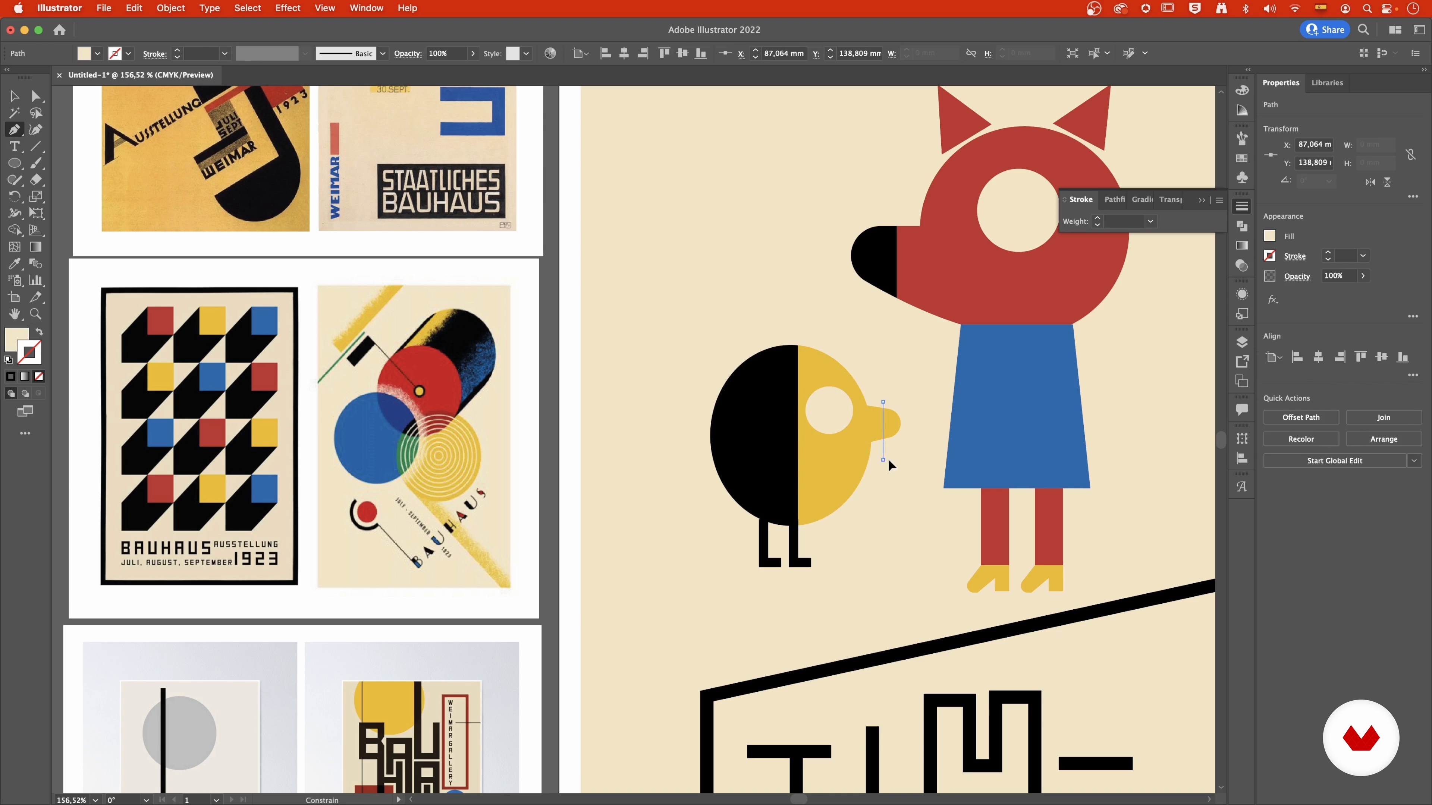
Task: Open the Recolor Artwork wheel icon
Action: [x=550, y=53]
